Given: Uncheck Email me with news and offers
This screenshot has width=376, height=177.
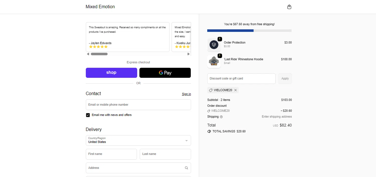Looking at the screenshot, I should pos(88,115).
